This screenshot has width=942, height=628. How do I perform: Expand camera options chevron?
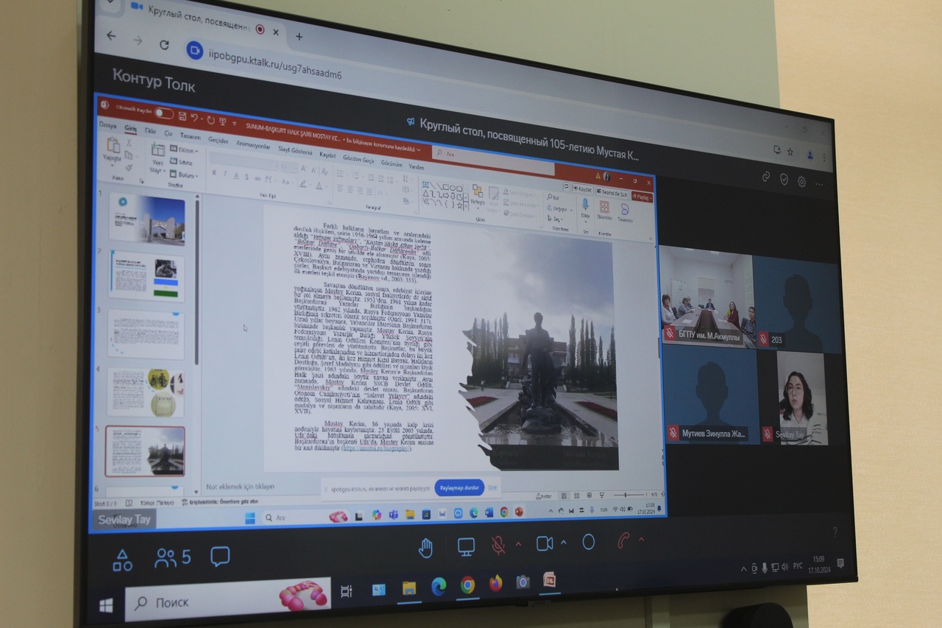pos(564,543)
